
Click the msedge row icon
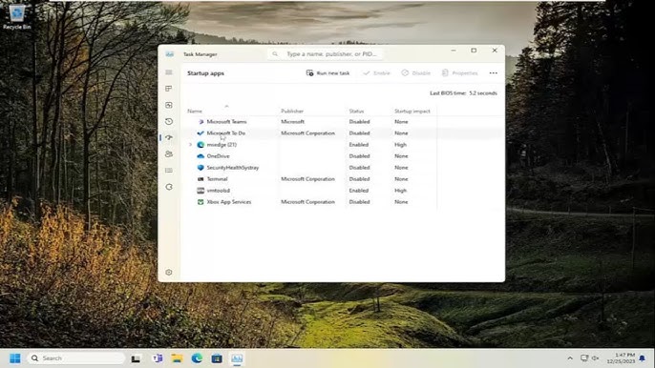(201, 145)
